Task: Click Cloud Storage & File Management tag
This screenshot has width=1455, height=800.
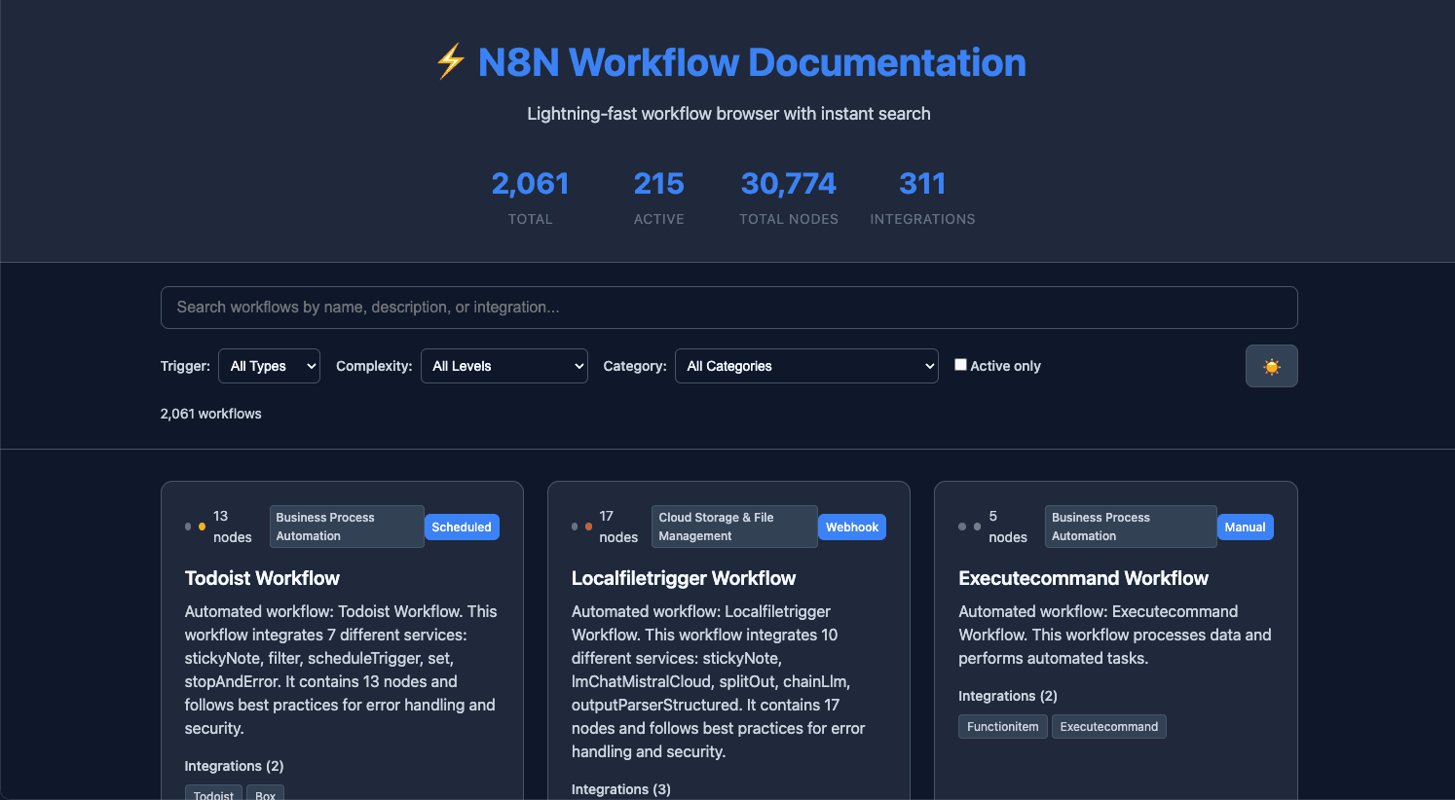Action: pos(734,527)
